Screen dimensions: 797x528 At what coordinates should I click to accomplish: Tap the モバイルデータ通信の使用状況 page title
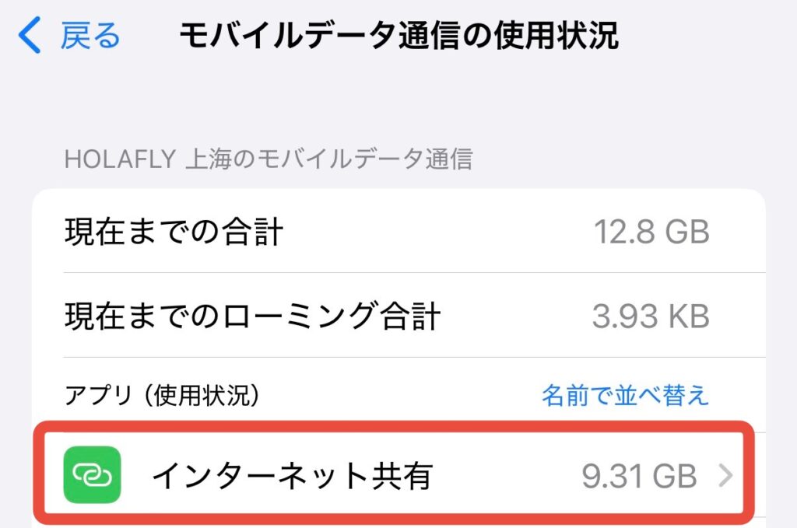point(398,36)
